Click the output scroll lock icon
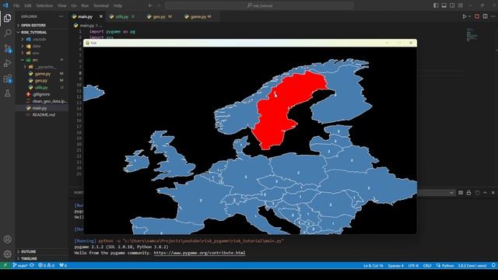The image size is (498, 280). (x=468, y=193)
